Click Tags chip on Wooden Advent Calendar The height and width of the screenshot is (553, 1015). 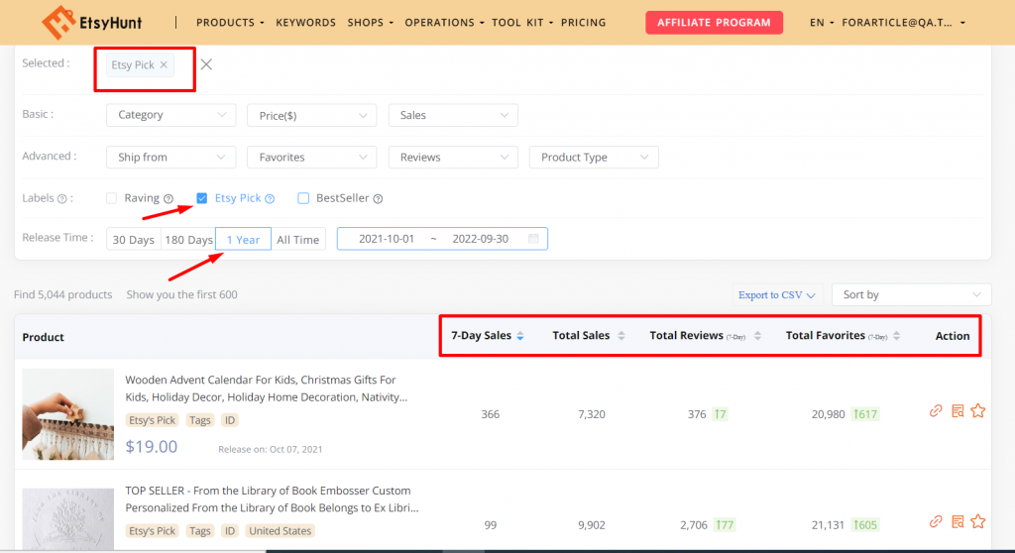tap(200, 420)
